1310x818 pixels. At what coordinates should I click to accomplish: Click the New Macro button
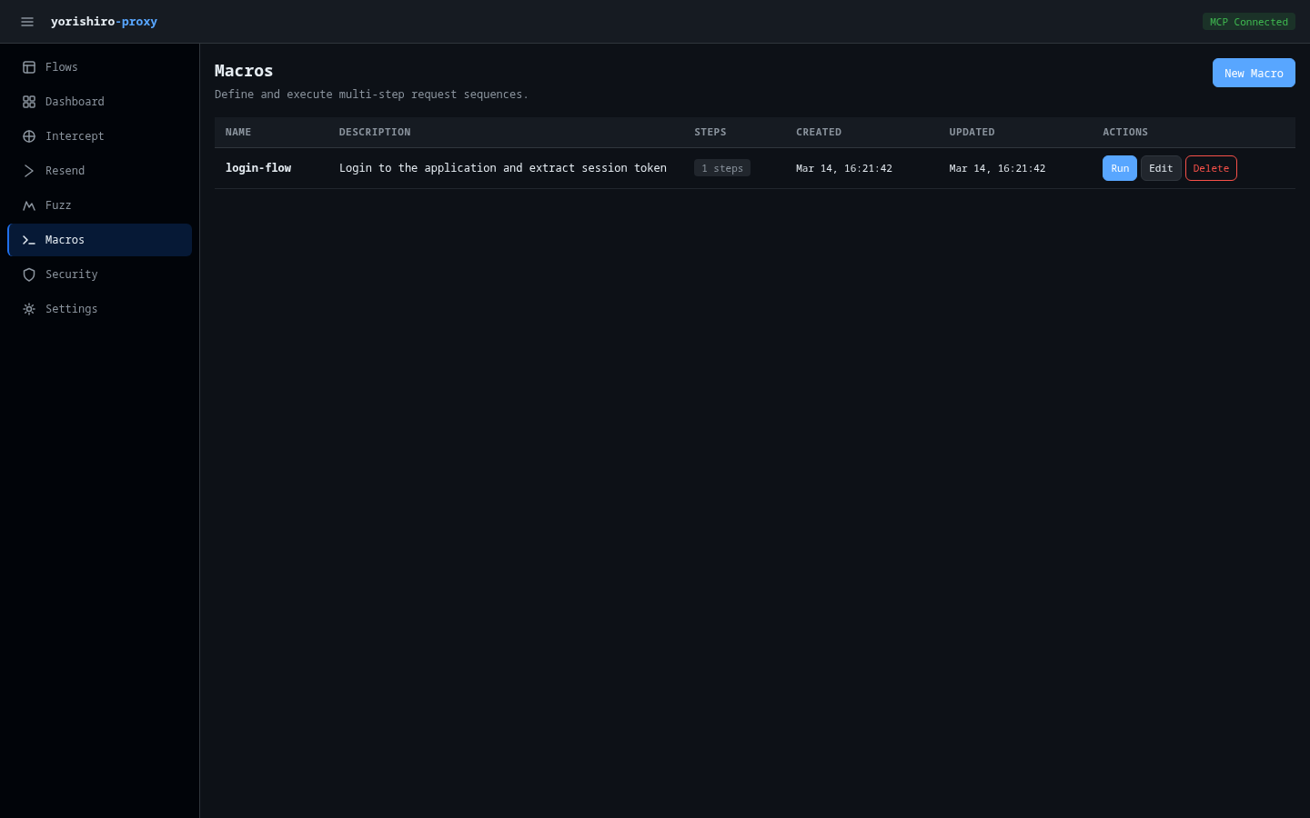coord(1253,74)
